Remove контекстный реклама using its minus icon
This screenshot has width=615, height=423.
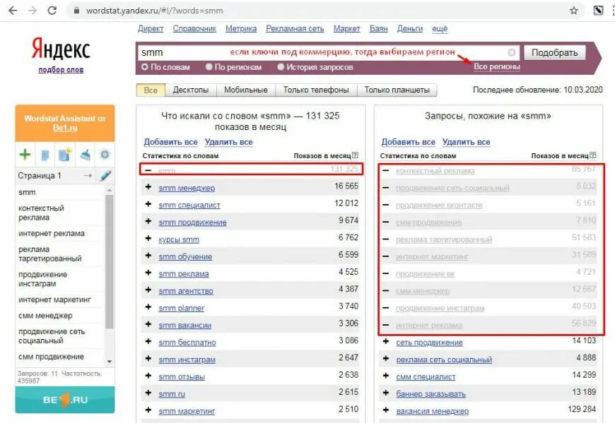386,170
